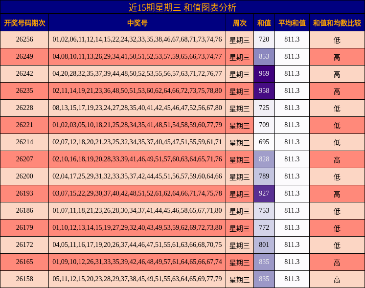Click 低 comparison in row 26256
This screenshot has width=365, height=288.
[x=337, y=40]
